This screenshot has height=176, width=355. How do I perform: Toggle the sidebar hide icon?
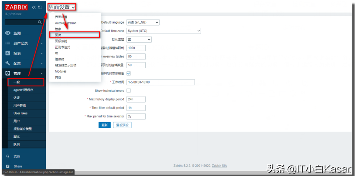click(40, 7)
